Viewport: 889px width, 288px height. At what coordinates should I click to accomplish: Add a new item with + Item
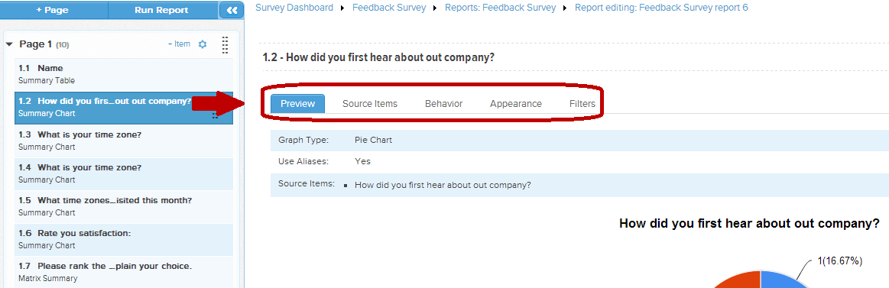click(x=179, y=44)
